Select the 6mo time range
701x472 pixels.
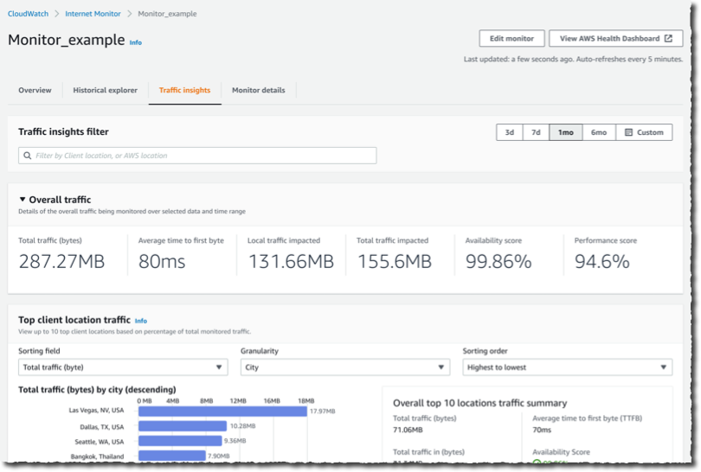click(599, 132)
